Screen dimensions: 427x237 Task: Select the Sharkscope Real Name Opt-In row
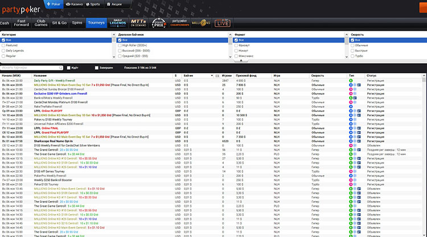pos(211,141)
